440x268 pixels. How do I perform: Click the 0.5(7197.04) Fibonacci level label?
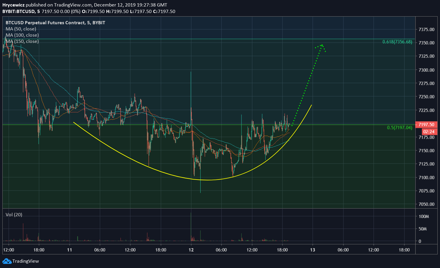(x=400, y=128)
